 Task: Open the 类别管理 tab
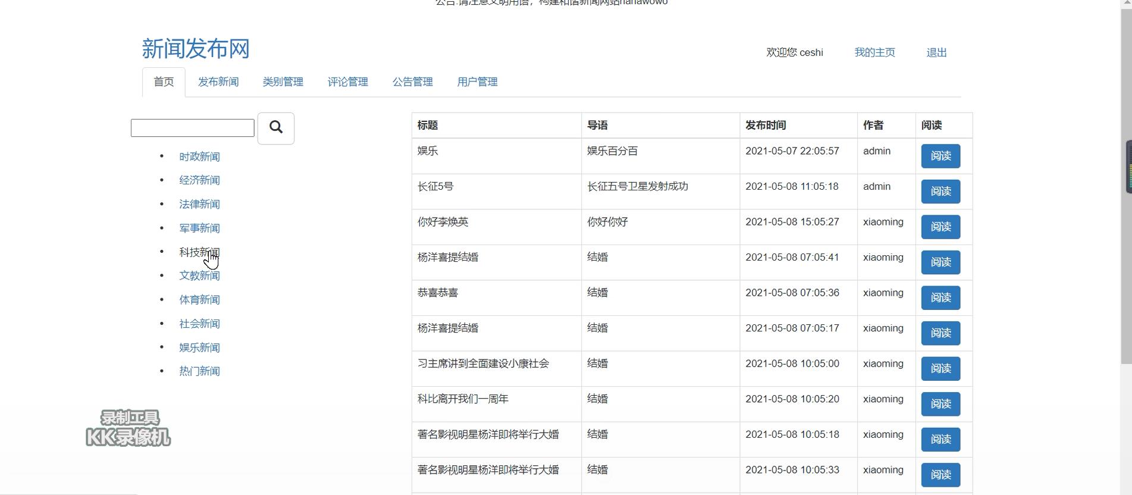[x=283, y=82]
